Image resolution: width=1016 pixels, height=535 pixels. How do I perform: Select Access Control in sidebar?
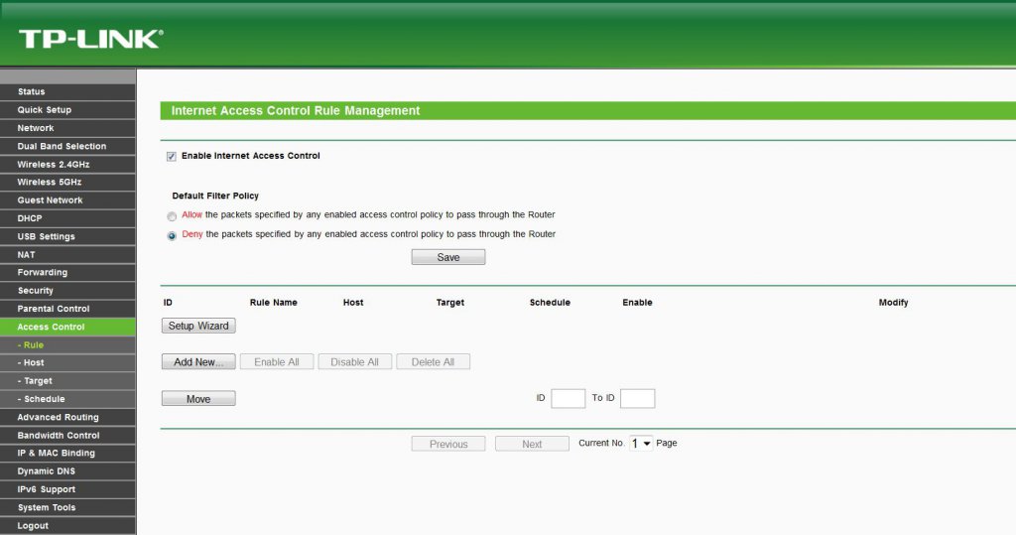[x=67, y=327]
